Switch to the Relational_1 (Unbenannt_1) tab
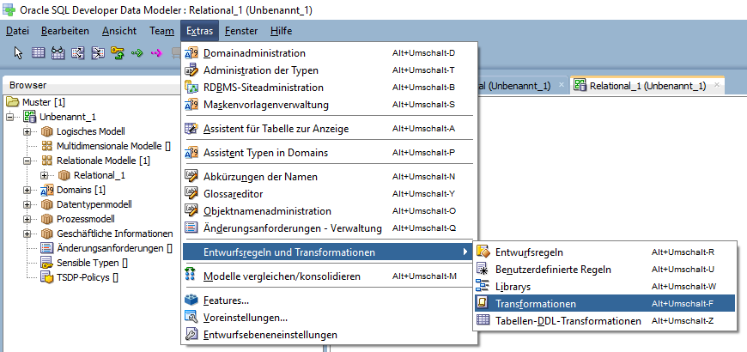The height and width of the screenshot is (352, 747). click(647, 86)
